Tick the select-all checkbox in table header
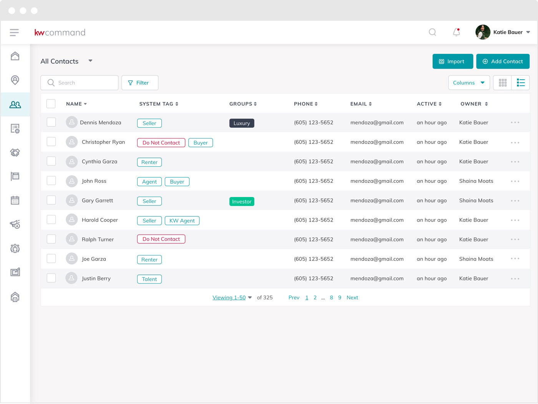Screen dimensions: 538x404 pos(51,104)
